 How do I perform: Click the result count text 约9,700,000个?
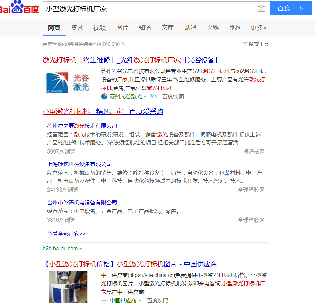pos(109,44)
